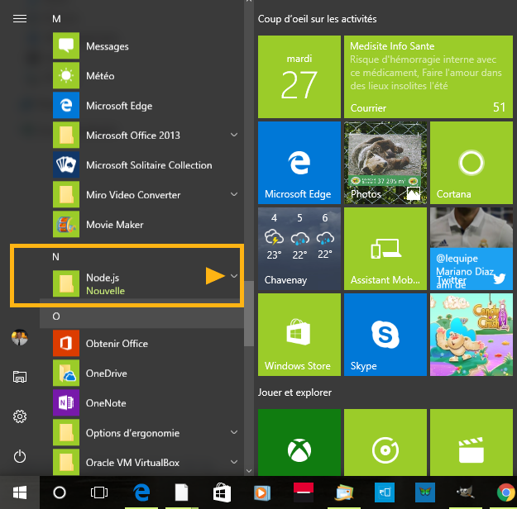The height and width of the screenshot is (509, 517).
Task: Click the user account avatar
Action: tap(20, 337)
